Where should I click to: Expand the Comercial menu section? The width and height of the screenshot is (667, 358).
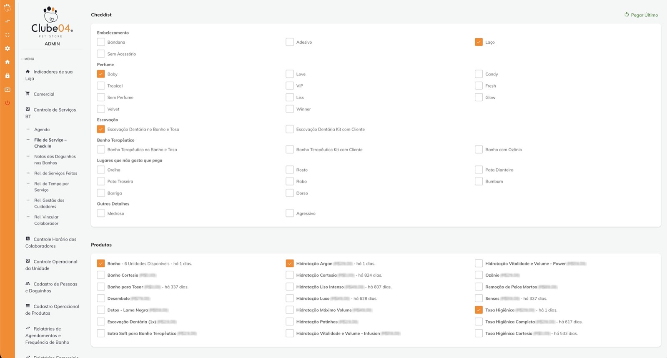44,94
